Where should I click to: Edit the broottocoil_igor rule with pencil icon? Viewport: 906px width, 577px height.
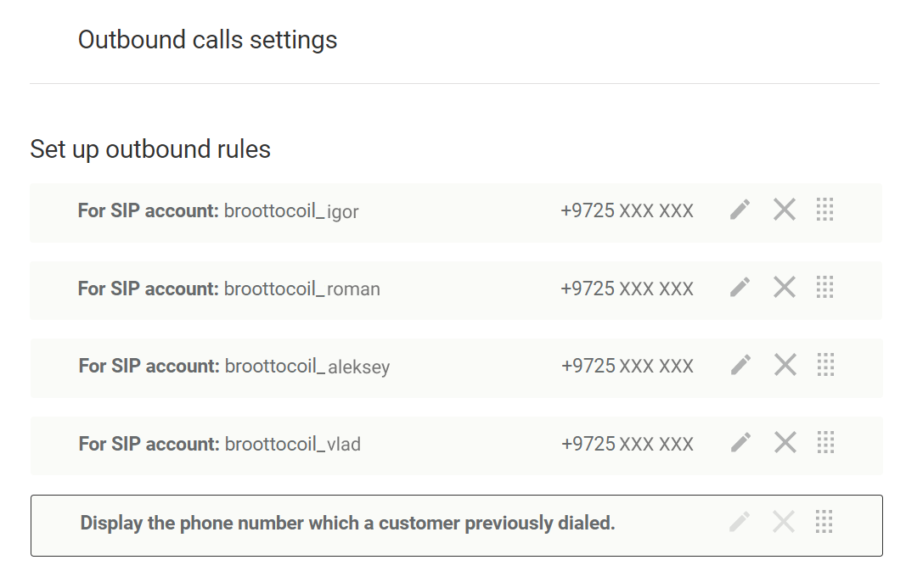coord(740,210)
